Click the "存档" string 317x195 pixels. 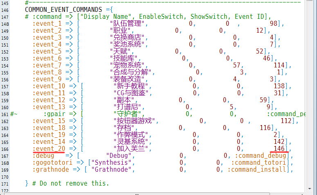point(124,128)
